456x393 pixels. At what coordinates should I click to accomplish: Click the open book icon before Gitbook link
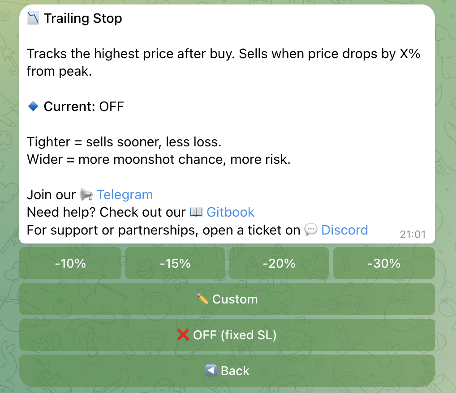[x=196, y=212]
